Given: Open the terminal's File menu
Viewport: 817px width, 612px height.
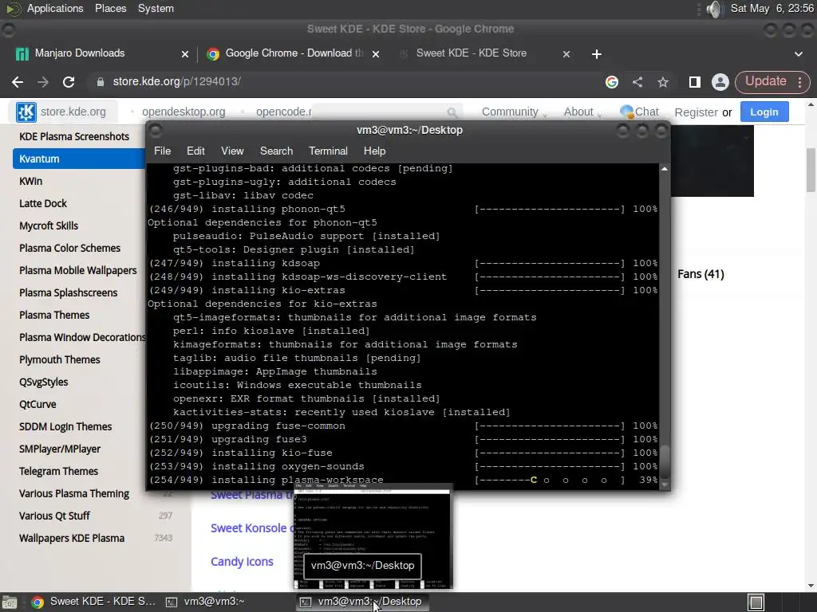Looking at the screenshot, I should point(162,151).
